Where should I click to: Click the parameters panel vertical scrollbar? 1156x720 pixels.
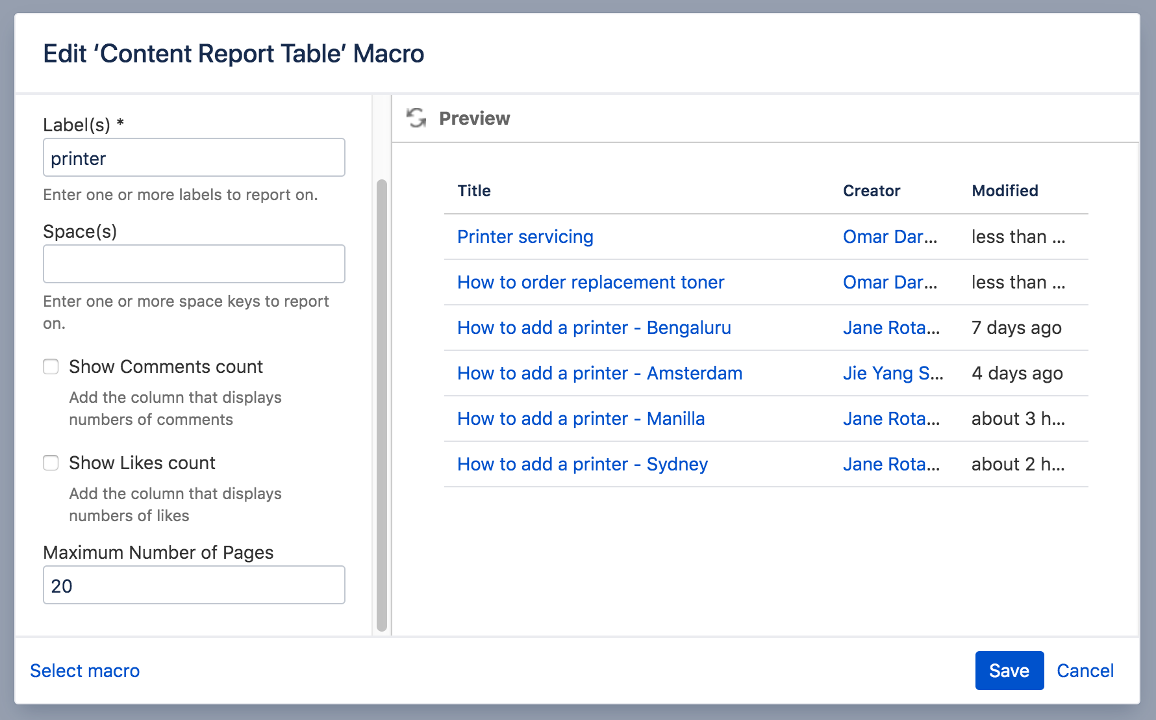[382, 403]
